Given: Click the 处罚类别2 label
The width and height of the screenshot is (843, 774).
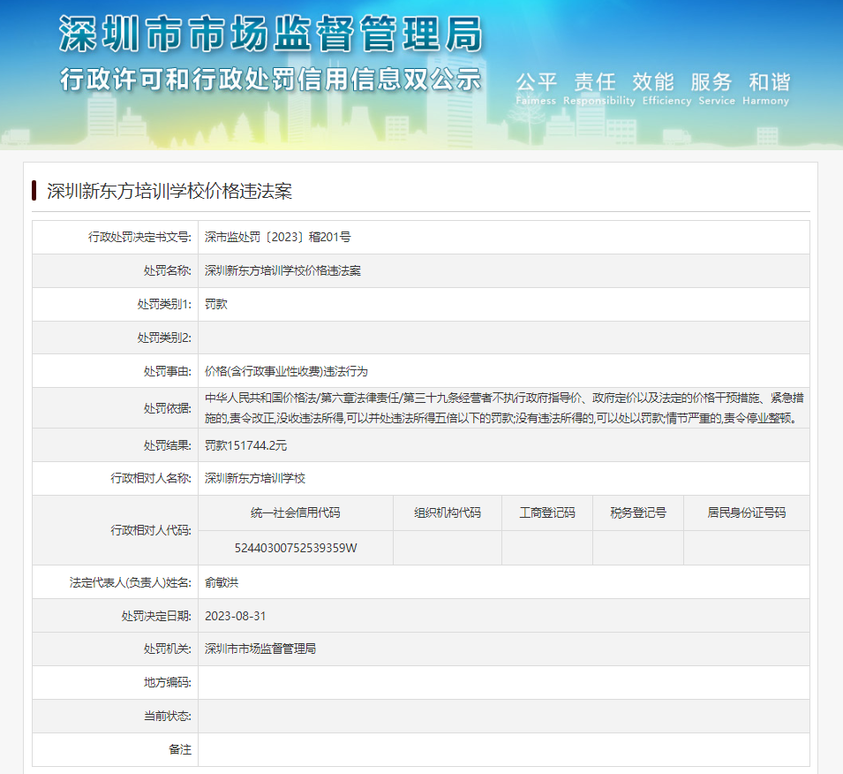Looking at the screenshot, I should click(x=164, y=338).
